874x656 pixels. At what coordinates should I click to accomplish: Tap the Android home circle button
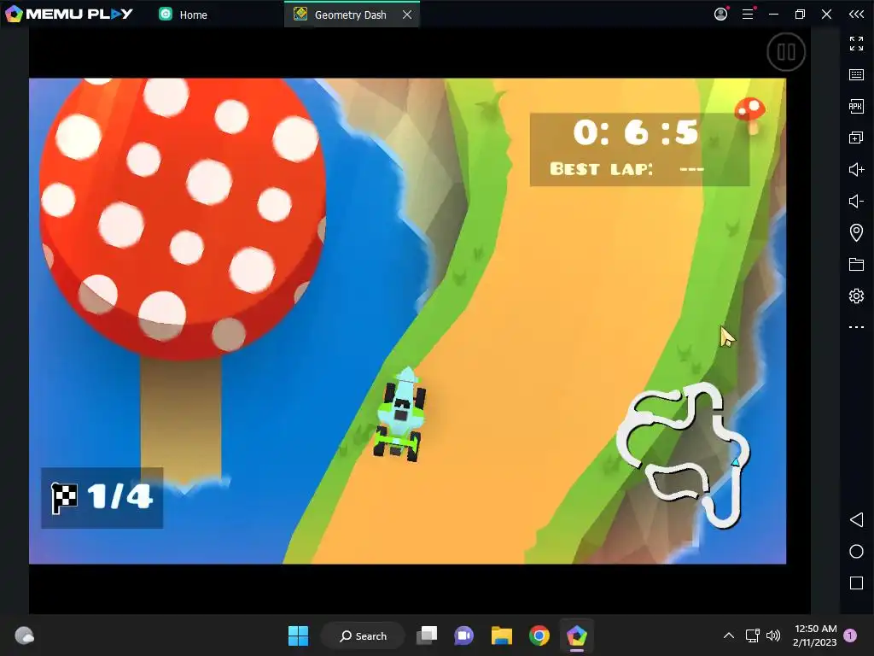[856, 552]
